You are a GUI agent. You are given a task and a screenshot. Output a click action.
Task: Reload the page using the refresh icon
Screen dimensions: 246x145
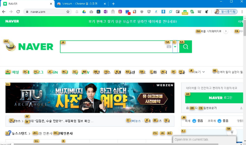18,12
